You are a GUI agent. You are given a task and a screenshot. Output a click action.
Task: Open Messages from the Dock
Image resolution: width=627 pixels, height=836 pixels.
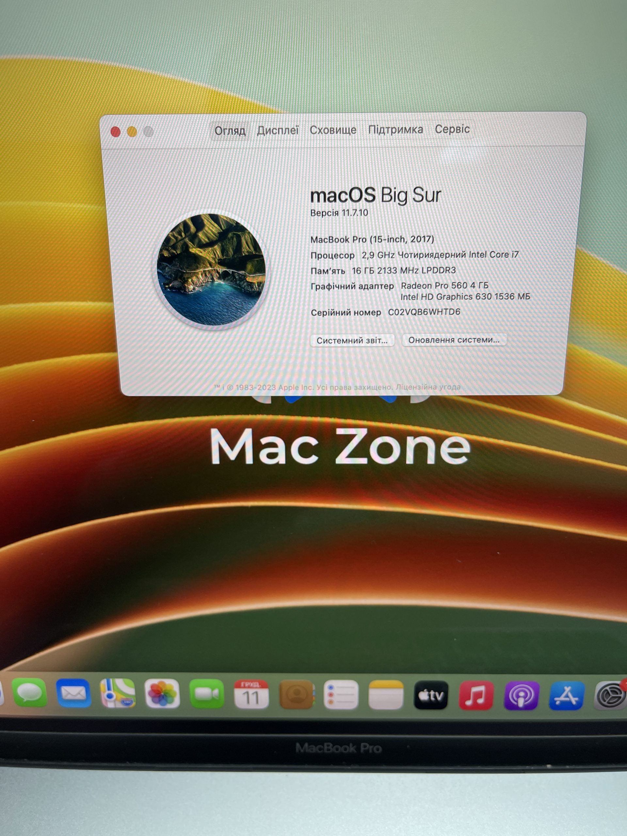pos(29,693)
